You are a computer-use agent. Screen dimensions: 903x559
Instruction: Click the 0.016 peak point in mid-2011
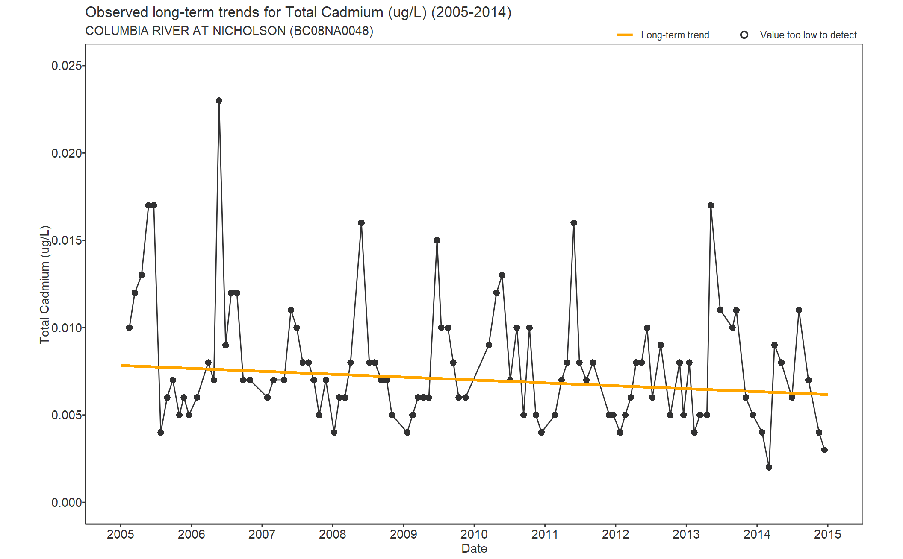click(x=574, y=223)
